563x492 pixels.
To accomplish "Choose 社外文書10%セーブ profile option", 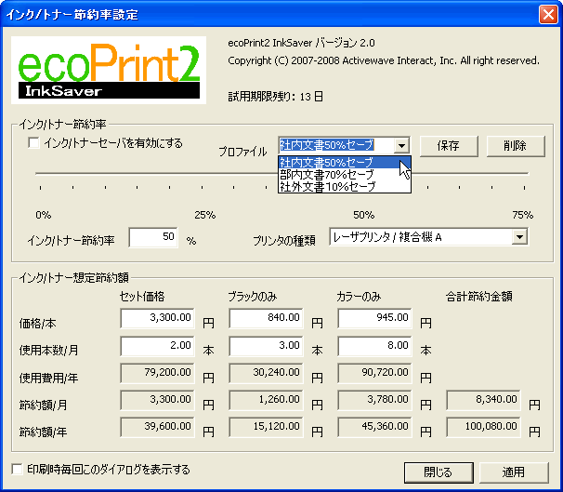I will pos(345,187).
